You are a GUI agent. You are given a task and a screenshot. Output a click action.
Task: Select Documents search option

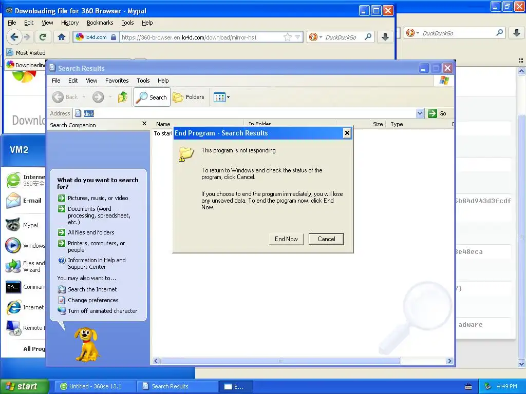(94, 215)
